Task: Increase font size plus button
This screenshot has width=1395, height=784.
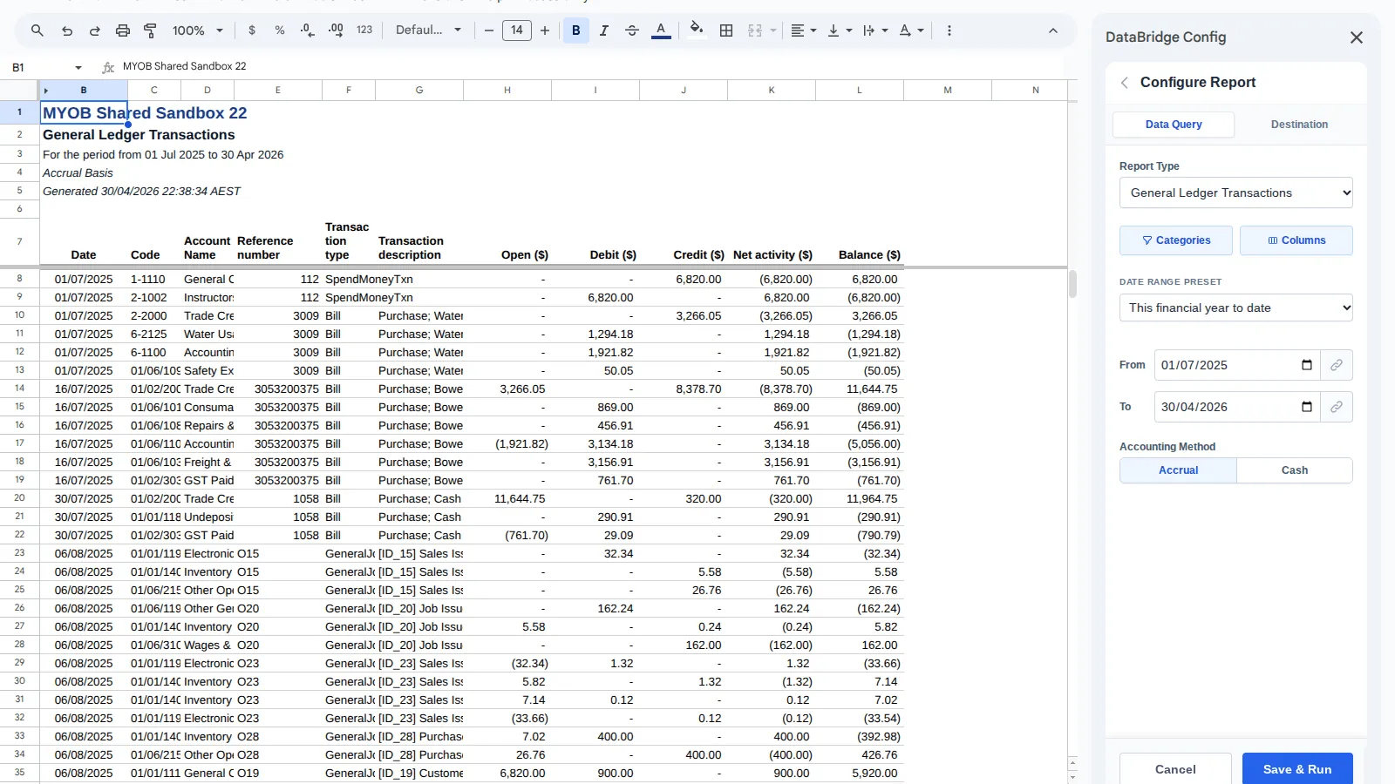Action: [545, 30]
